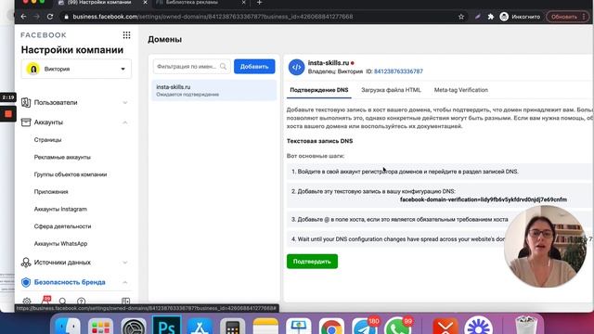Click the presenter webcam video bubble
This screenshot has height=334, width=594.
click(x=545, y=246)
